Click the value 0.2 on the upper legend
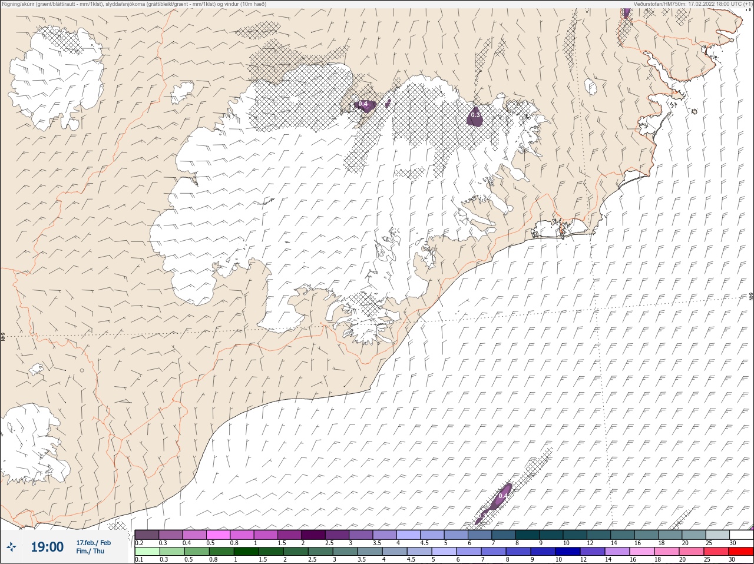 (140, 543)
